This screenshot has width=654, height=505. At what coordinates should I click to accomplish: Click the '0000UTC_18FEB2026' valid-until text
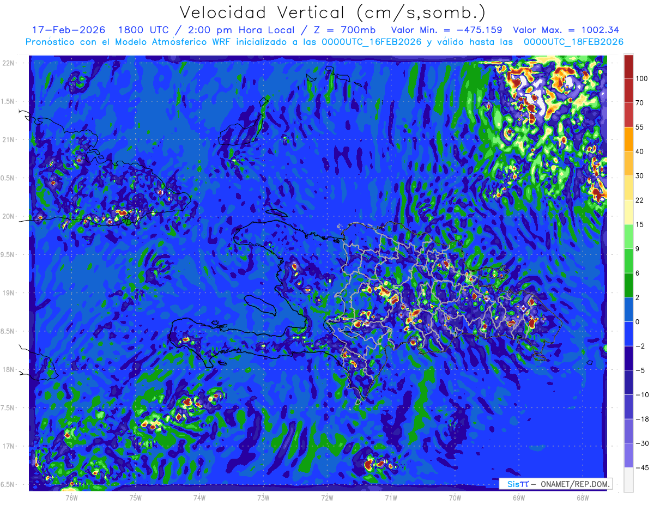[573, 42]
